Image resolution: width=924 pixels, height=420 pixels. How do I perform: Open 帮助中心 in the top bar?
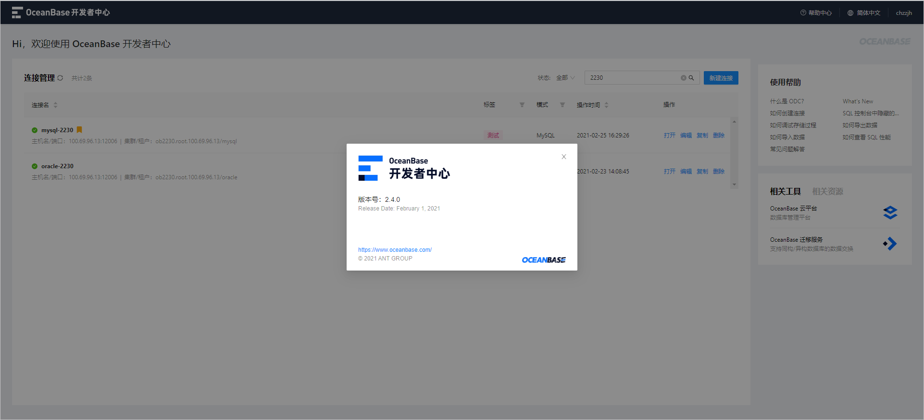[816, 13]
